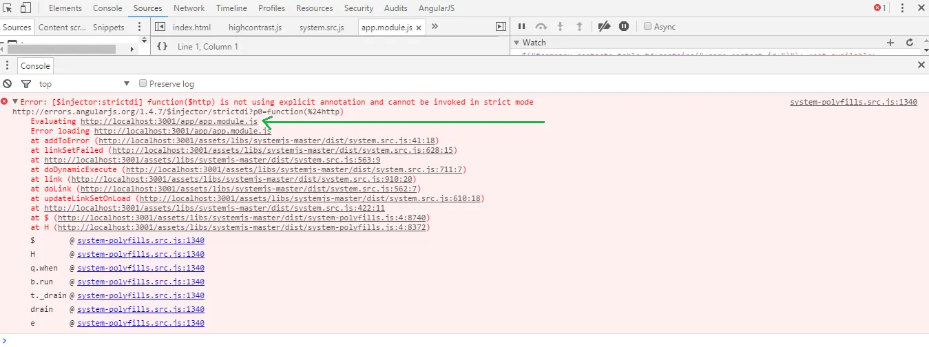
Task: Clear the console log
Action: tap(8, 84)
